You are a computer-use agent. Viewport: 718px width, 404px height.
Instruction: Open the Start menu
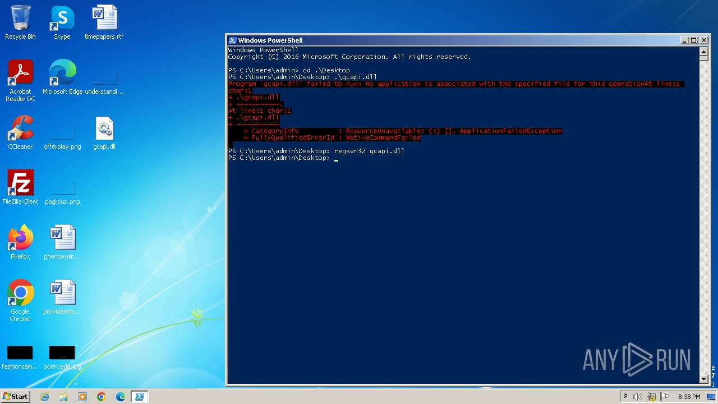pyautogui.click(x=15, y=397)
